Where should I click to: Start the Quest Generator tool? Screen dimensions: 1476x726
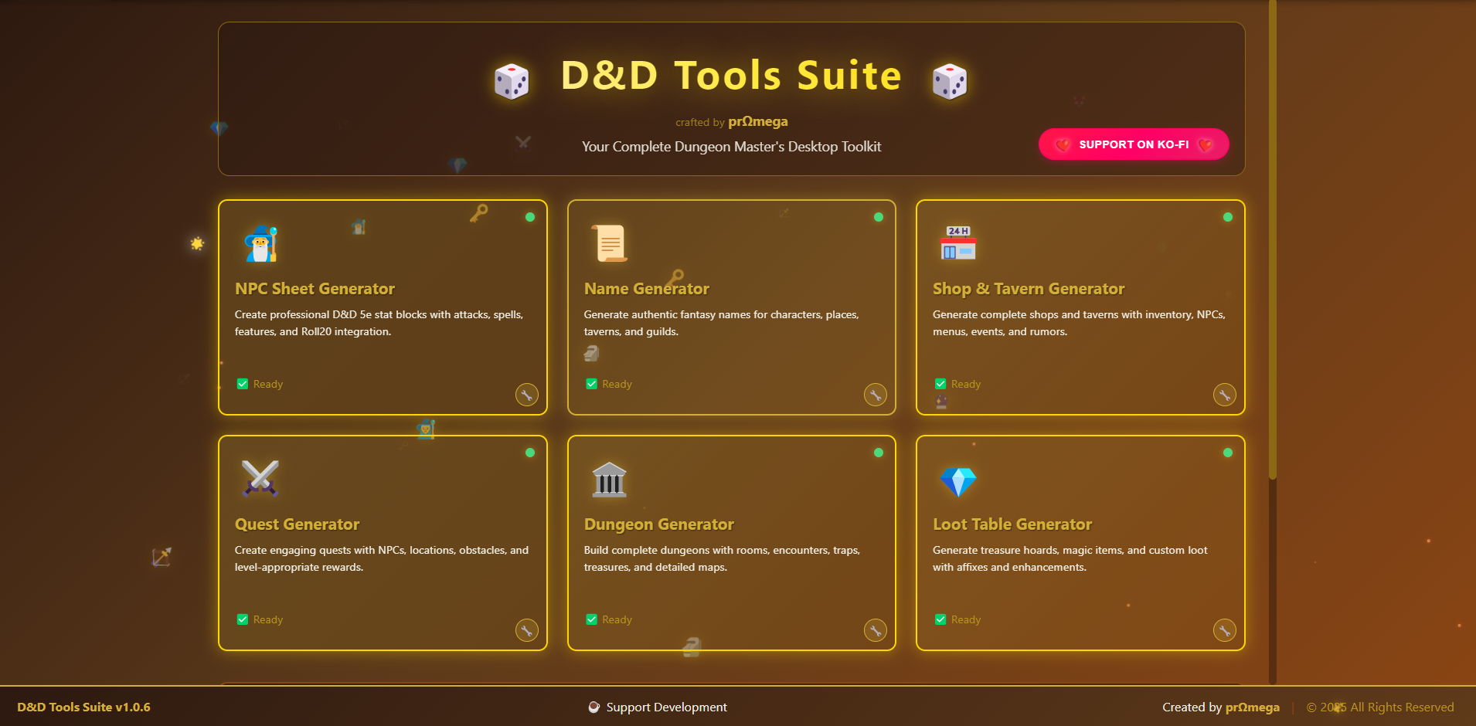[383, 543]
